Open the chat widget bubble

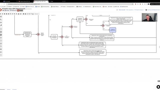158,87
